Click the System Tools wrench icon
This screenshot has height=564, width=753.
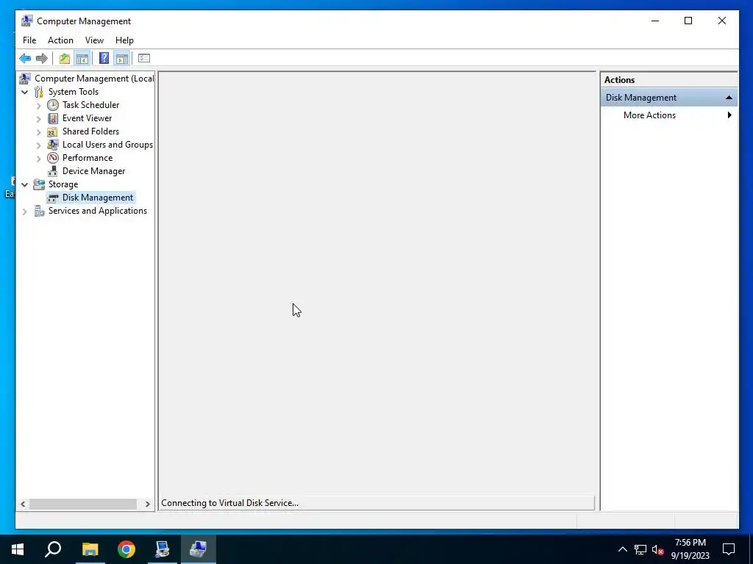(39, 92)
